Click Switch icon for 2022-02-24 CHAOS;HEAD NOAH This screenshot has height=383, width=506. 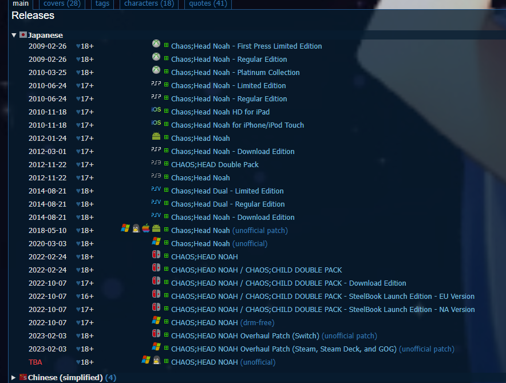pos(156,254)
